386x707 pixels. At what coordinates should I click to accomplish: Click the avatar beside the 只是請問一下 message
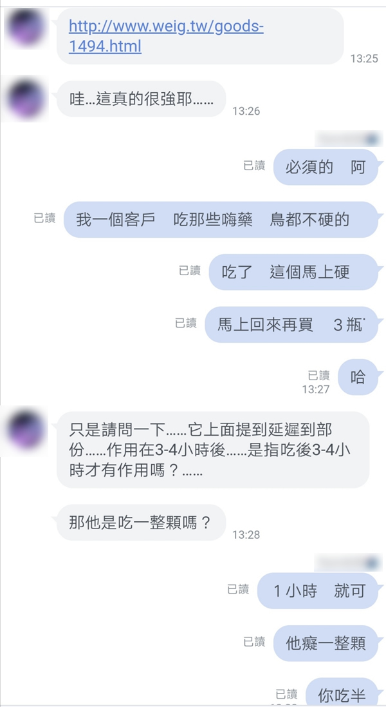(x=24, y=429)
